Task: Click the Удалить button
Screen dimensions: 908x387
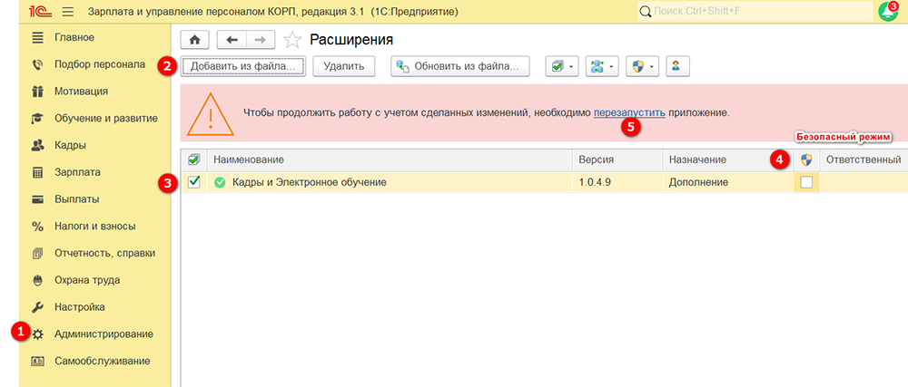Action: (x=344, y=66)
